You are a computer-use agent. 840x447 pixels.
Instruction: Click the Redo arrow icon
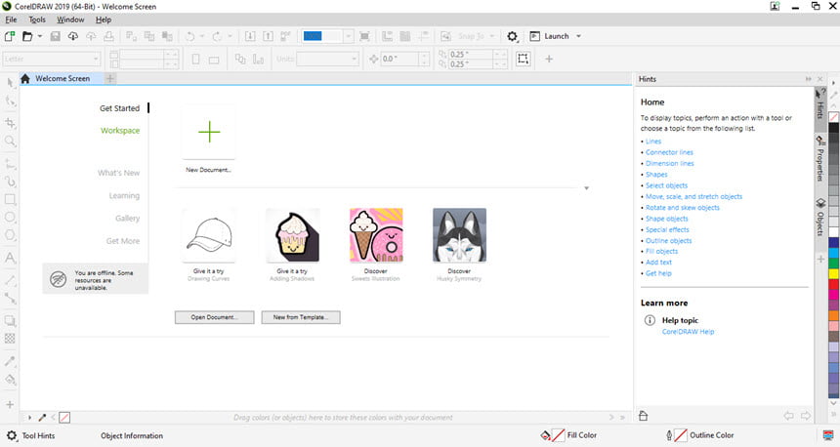tap(217, 36)
